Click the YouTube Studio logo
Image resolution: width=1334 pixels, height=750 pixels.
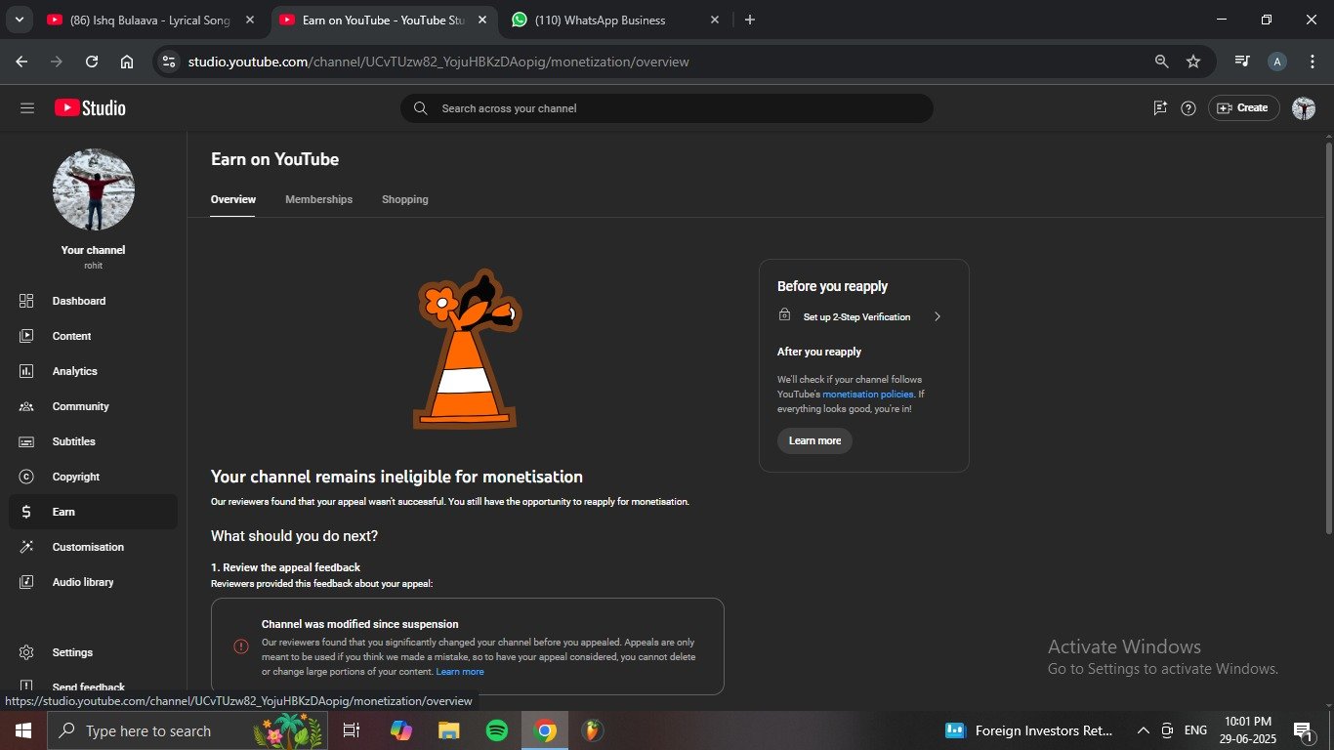click(90, 108)
